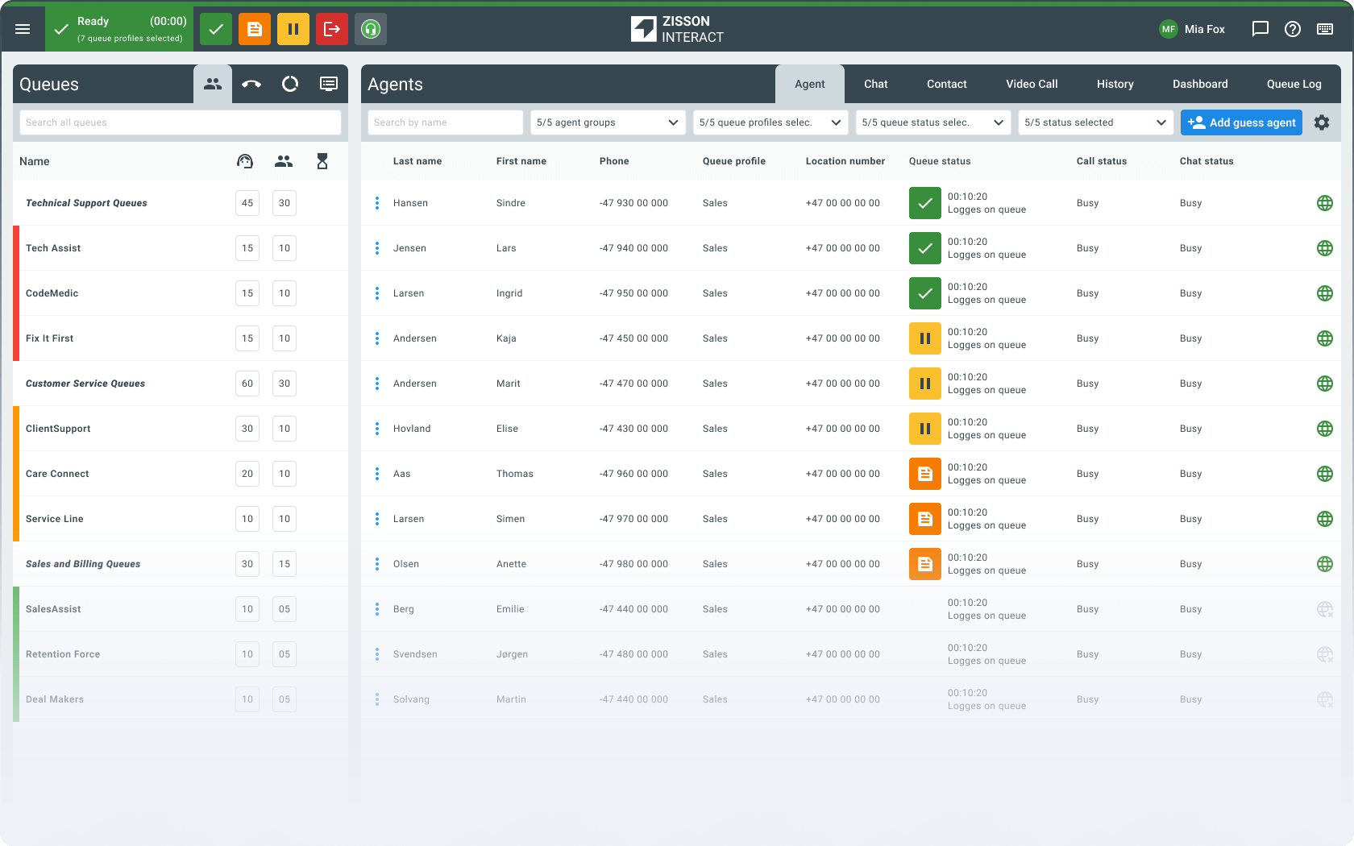
Task: Open row menu for Andersen Marit
Action: (x=377, y=384)
